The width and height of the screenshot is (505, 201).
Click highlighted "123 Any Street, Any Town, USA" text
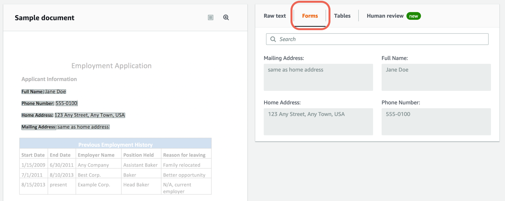point(90,115)
